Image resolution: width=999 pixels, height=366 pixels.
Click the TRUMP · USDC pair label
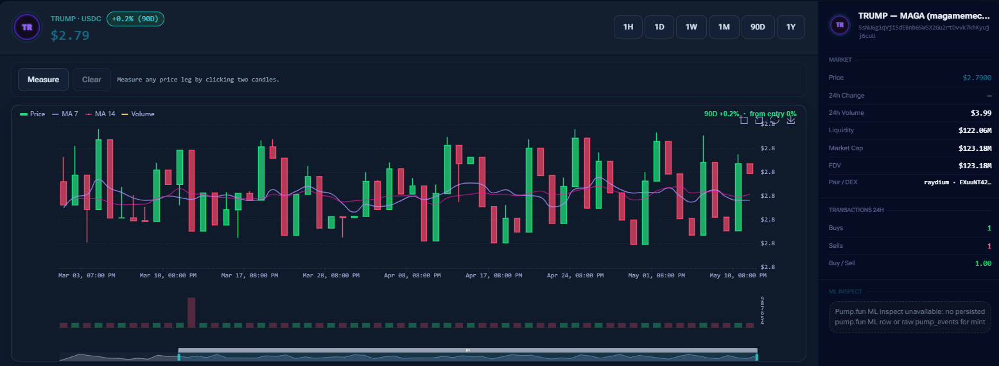76,19
